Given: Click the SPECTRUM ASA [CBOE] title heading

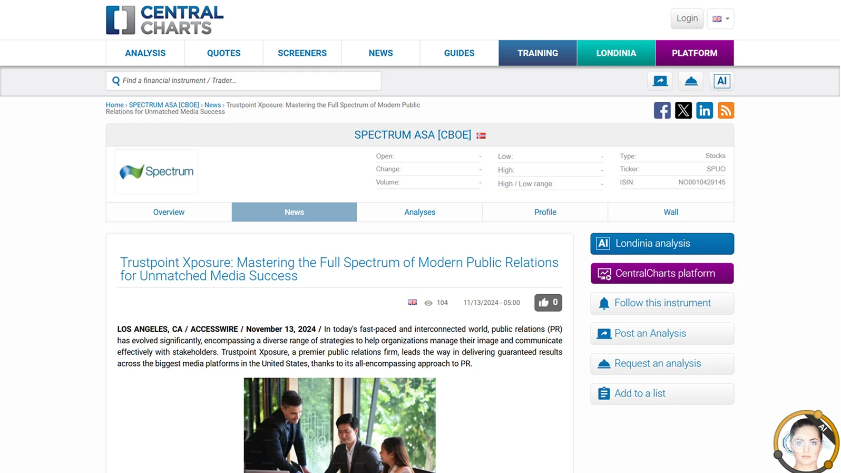Looking at the screenshot, I should 413,135.
